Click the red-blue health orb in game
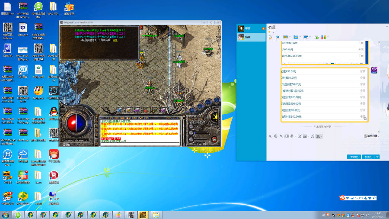The image size is (389, 219). [x=77, y=123]
